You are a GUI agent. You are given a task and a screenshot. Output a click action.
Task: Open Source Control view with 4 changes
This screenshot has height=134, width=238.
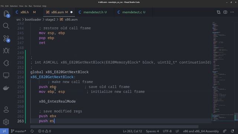click(x=6, y=38)
